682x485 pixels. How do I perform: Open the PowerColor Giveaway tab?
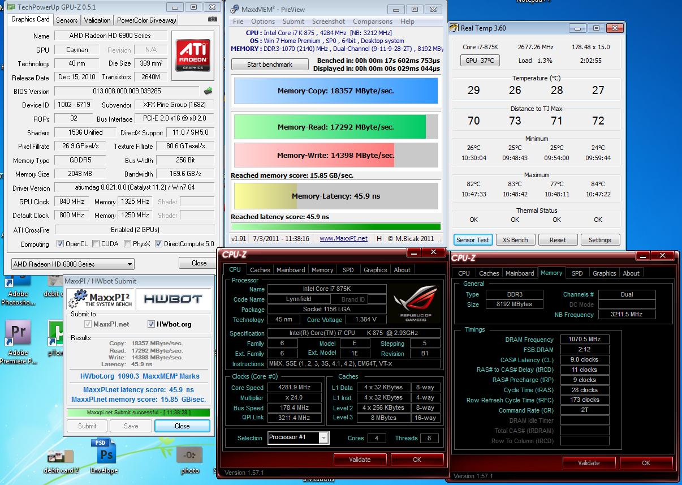[146, 20]
